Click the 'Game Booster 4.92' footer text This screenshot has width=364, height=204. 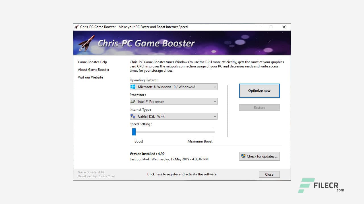[91, 172]
